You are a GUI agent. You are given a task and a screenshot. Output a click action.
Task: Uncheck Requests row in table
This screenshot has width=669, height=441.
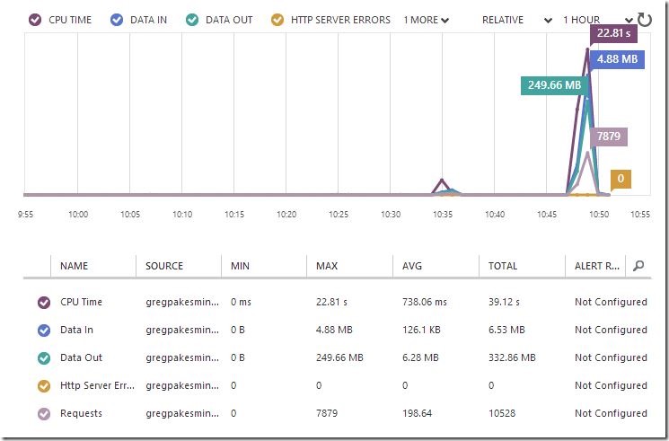(x=44, y=413)
